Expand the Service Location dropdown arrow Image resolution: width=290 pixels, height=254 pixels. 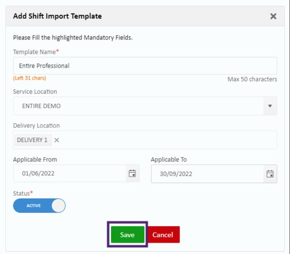(270, 106)
